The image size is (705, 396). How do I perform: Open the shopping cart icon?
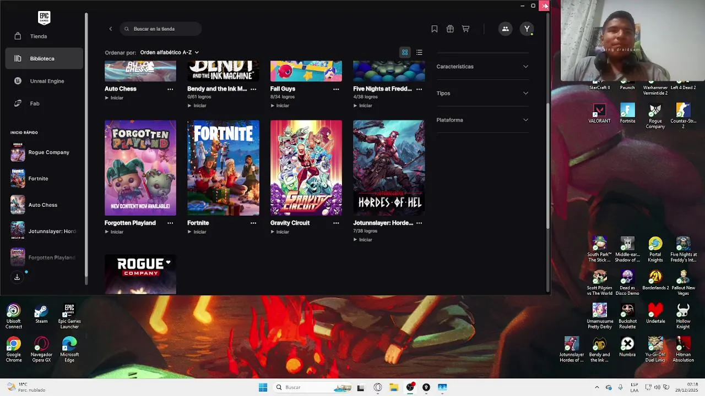(466, 29)
